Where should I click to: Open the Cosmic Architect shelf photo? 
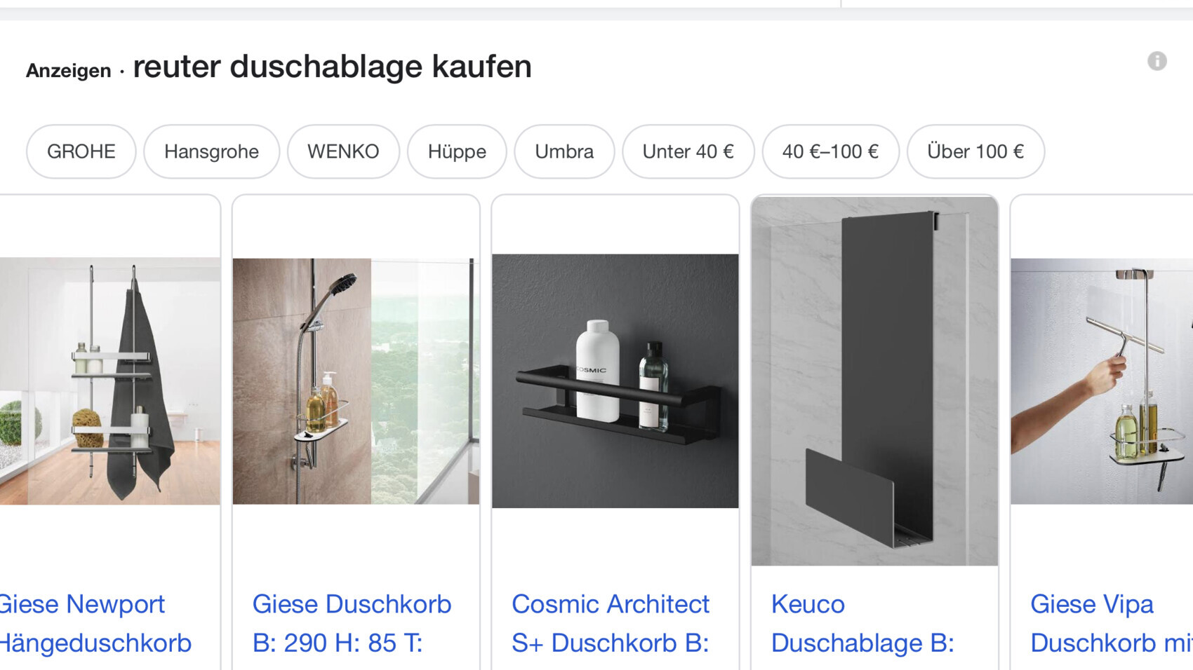(615, 381)
